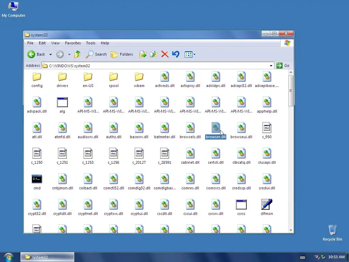Click the csrsrv.dll file name

[216, 214]
